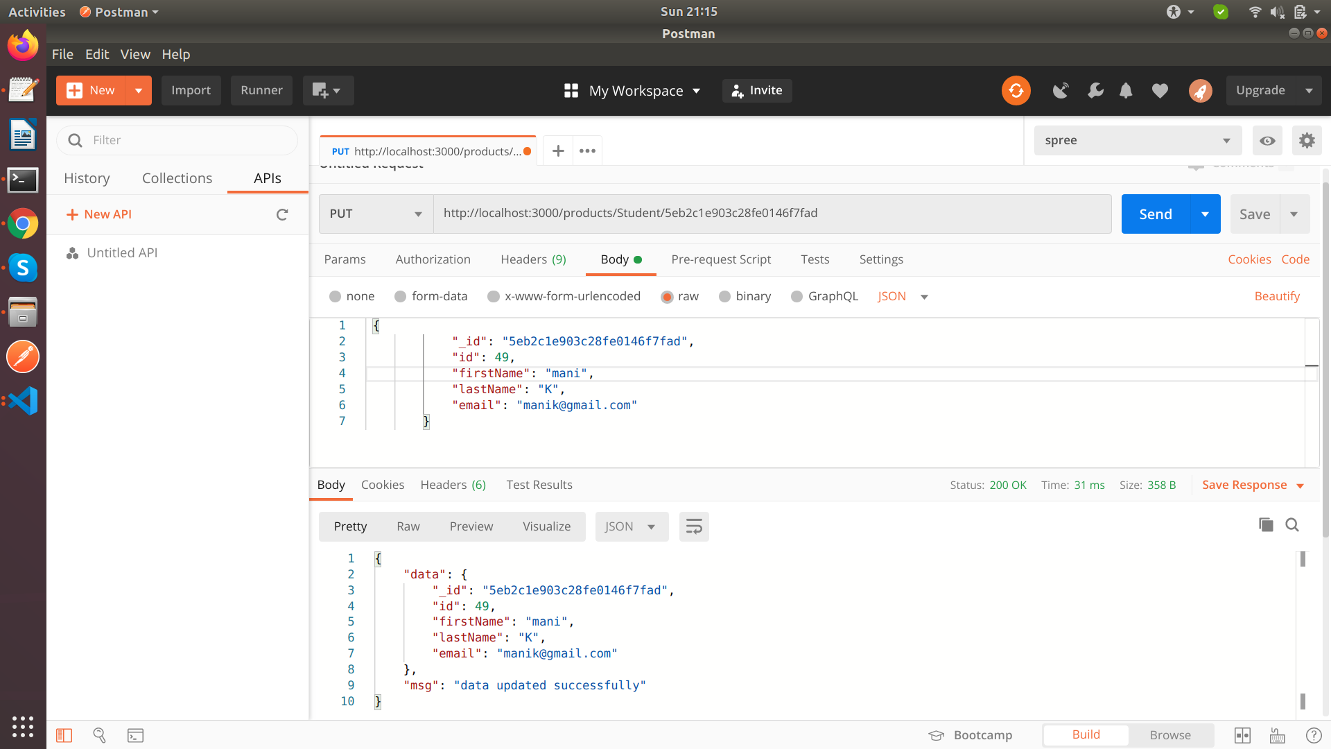Open the tab options ellipsis
The height and width of the screenshot is (749, 1331).
[x=587, y=151]
